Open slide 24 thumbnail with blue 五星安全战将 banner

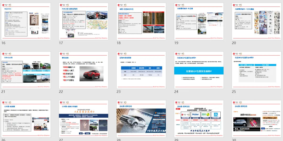click(199, 70)
